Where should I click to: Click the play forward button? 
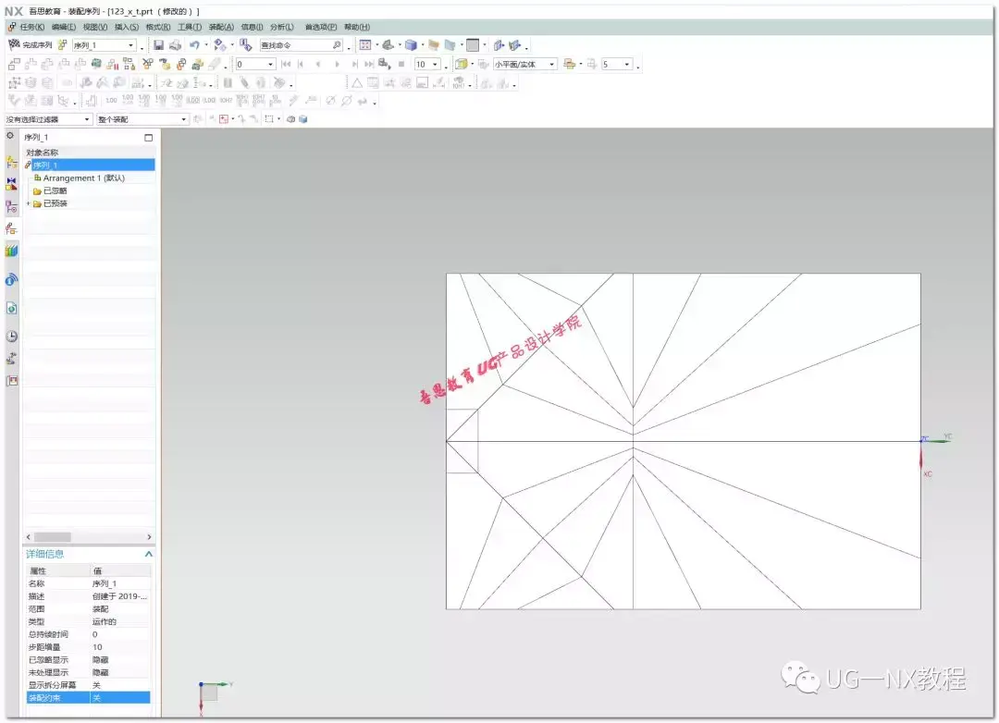click(337, 64)
